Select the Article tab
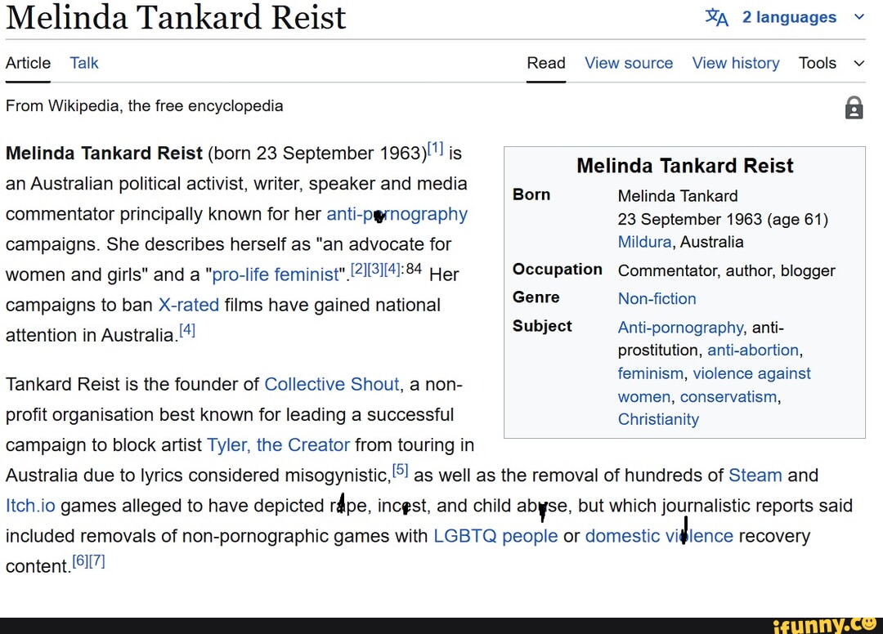The image size is (883, 634). (x=28, y=63)
